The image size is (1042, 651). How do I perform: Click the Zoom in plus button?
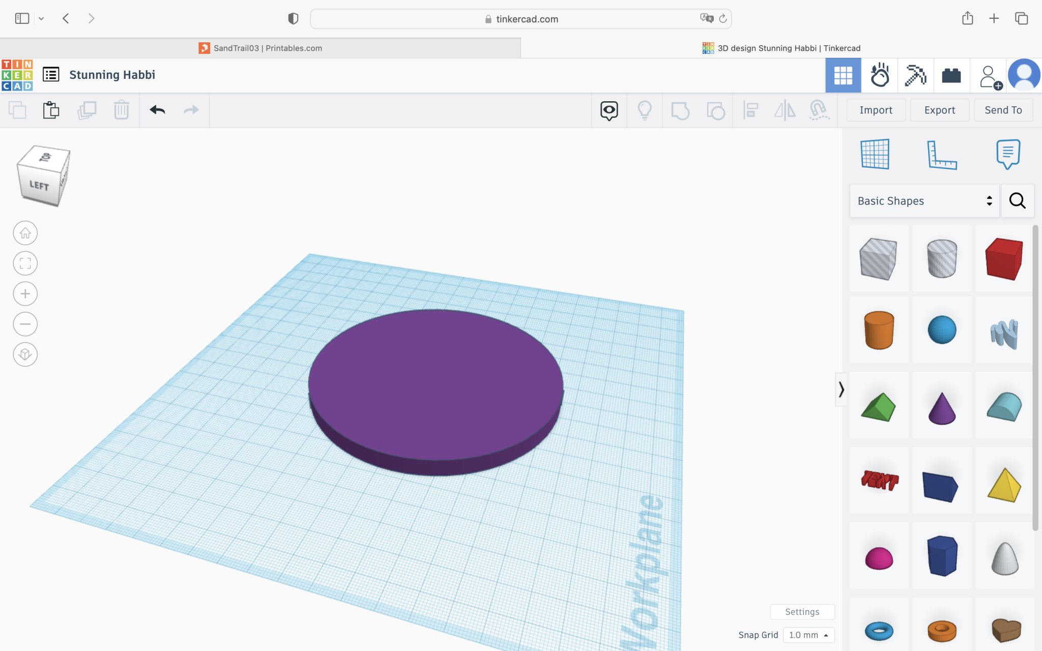(x=25, y=294)
